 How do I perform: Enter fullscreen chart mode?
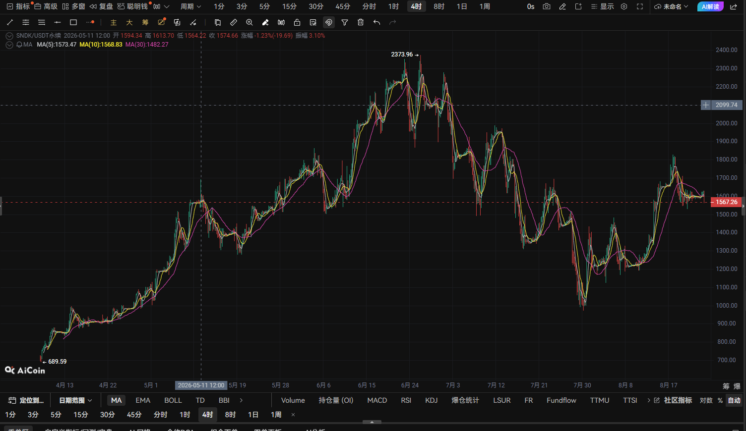(x=640, y=6)
